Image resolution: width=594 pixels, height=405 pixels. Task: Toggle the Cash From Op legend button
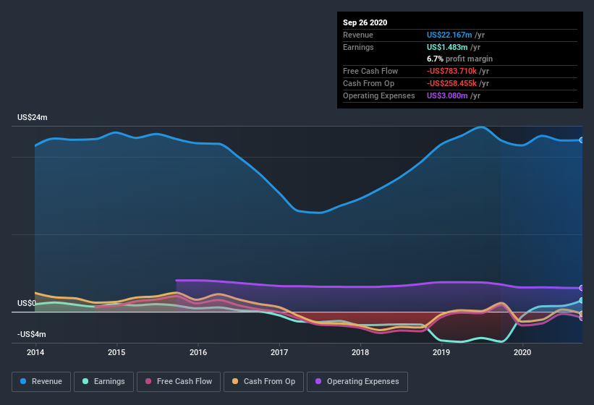pos(263,382)
